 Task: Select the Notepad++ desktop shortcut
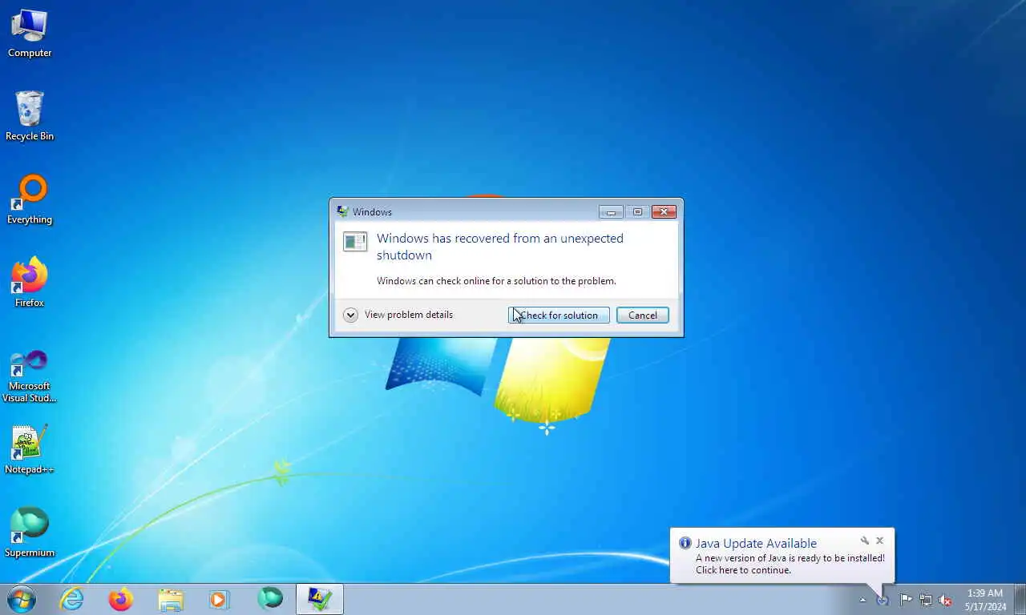point(30,449)
